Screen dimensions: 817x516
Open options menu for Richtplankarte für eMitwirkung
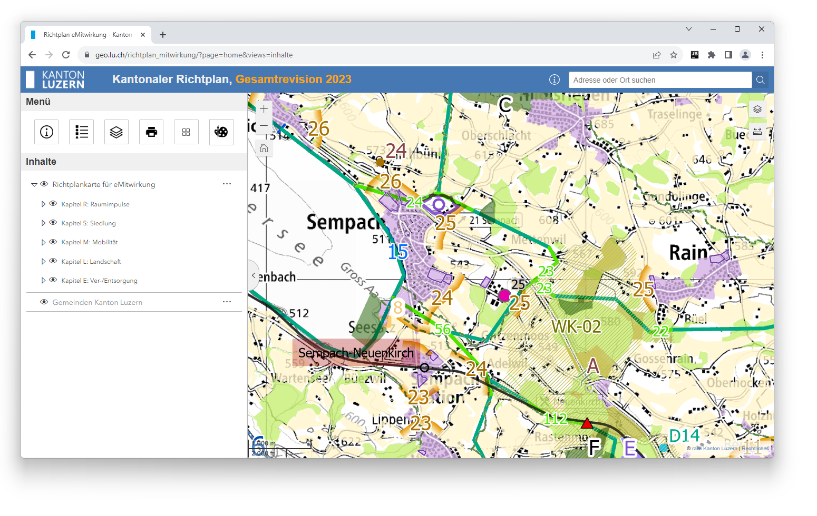tap(227, 184)
